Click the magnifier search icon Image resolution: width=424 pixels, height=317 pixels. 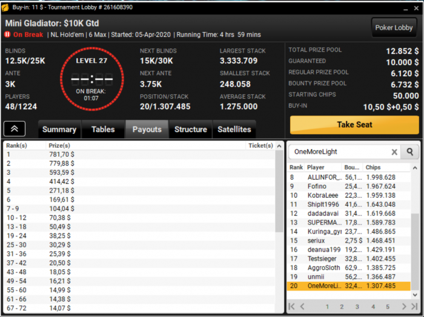tap(410, 152)
